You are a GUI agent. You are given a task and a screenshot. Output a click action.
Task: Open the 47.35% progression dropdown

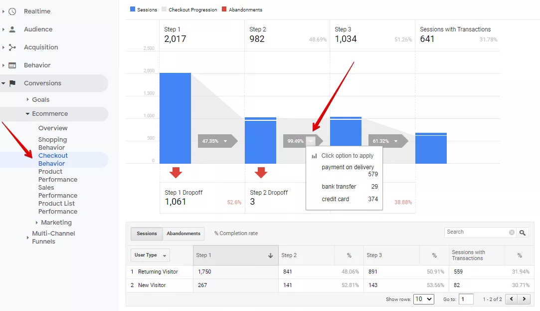[225, 141]
